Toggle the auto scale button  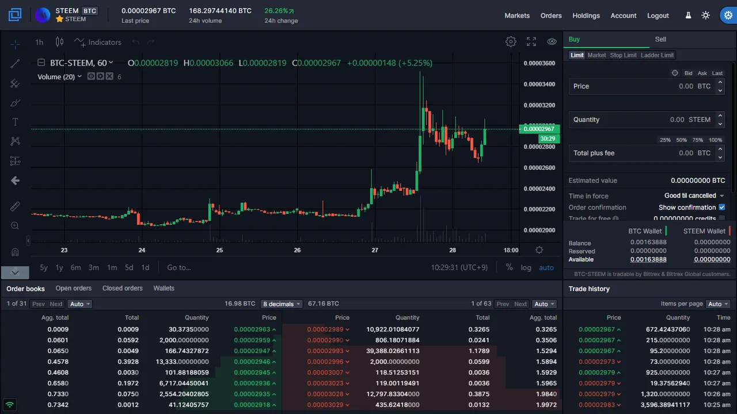pyautogui.click(x=546, y=267)
